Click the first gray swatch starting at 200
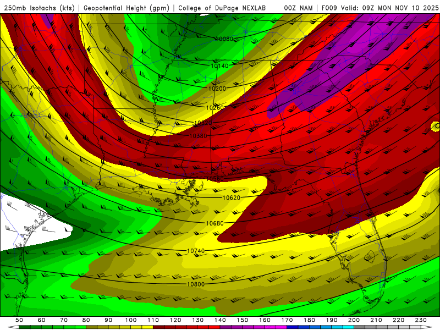Viewport: 440px width, 330px height. coord(360,327)
